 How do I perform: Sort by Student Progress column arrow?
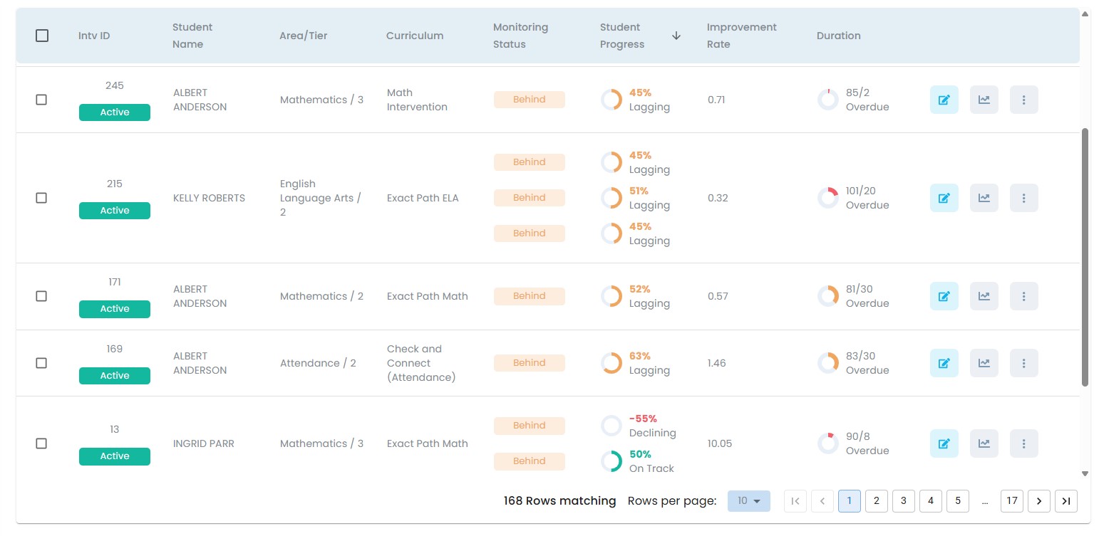coord(676,36)
